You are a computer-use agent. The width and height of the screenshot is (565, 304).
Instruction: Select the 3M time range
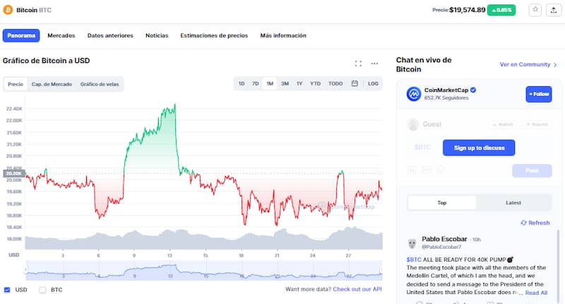click(x=285, y=83)
